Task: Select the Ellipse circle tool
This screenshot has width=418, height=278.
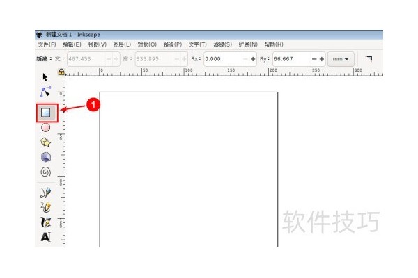Action: (45, 127)
